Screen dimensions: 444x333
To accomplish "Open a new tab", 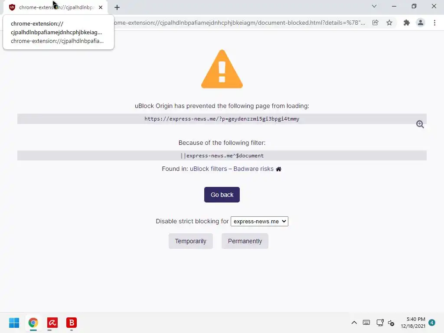I will point(117,7).
